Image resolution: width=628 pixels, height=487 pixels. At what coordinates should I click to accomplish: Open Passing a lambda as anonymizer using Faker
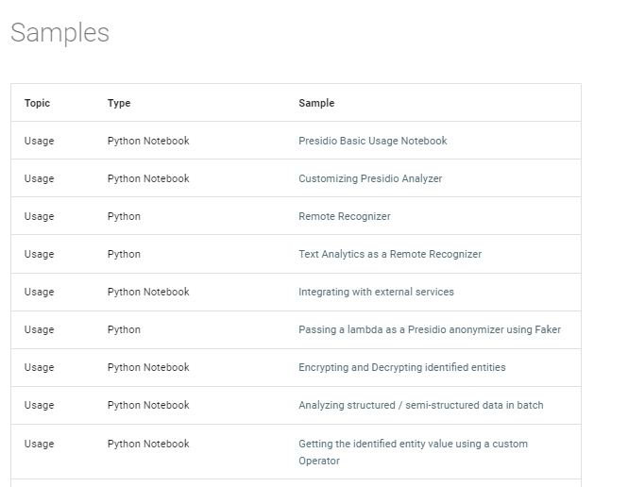430,329
